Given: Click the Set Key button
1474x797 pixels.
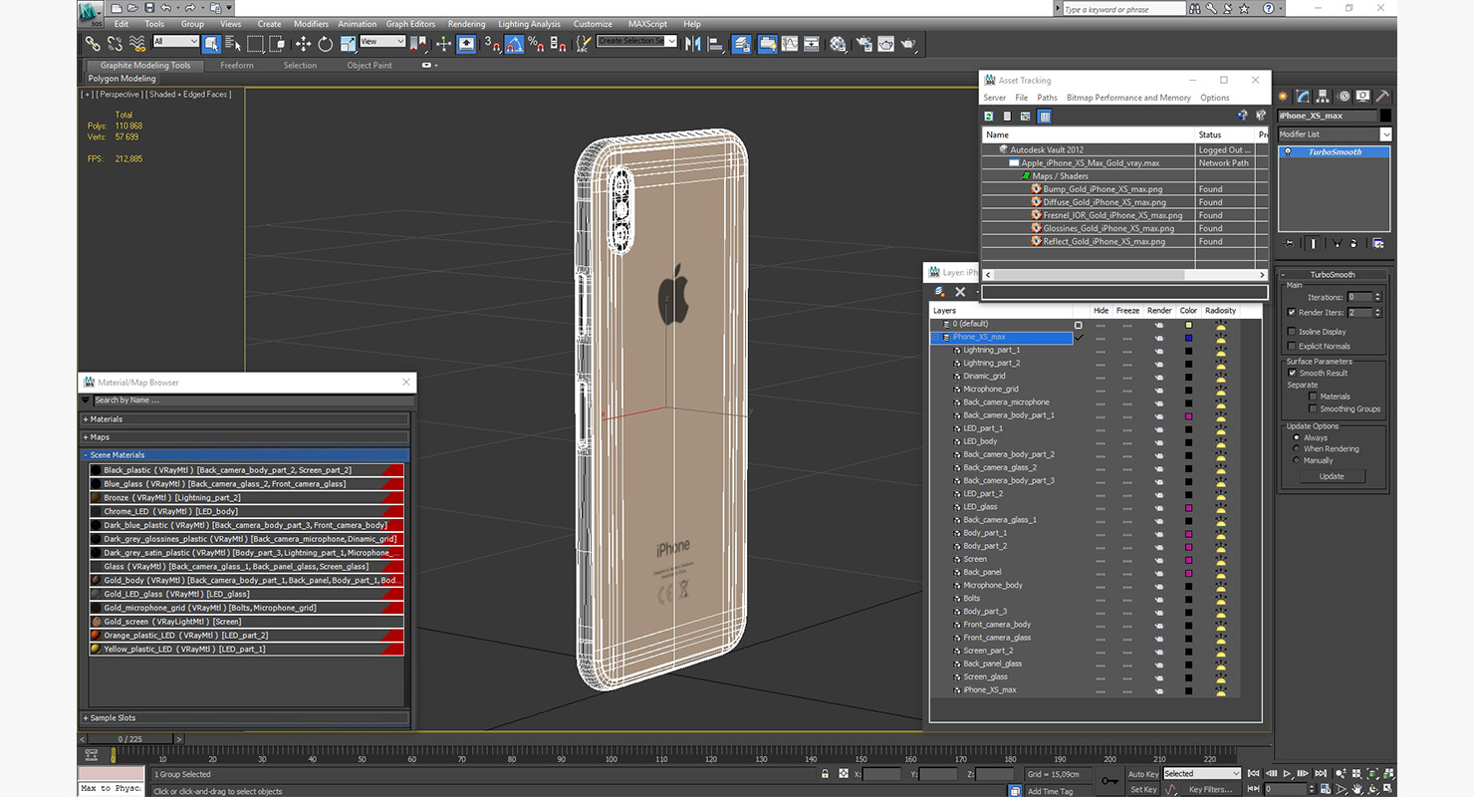Looking at the screenshot, I should point(1143,789).
